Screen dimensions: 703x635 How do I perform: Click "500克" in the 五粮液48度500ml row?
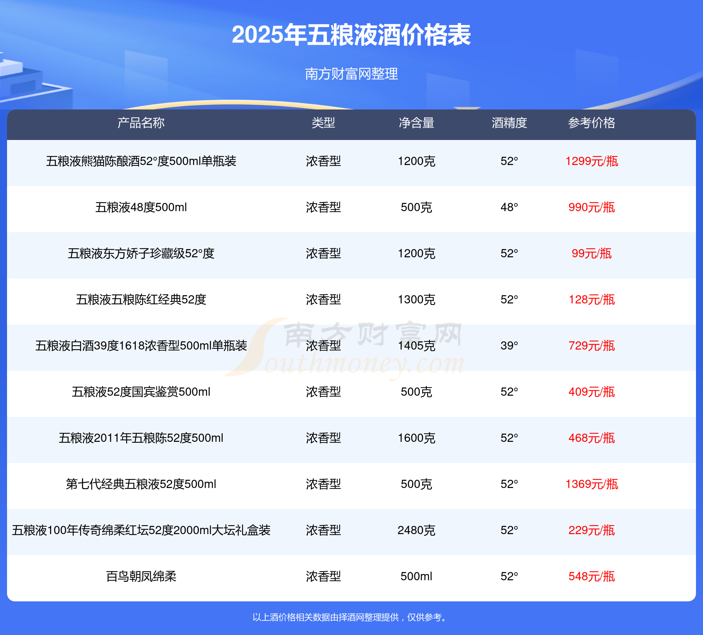tap(416, 207)
